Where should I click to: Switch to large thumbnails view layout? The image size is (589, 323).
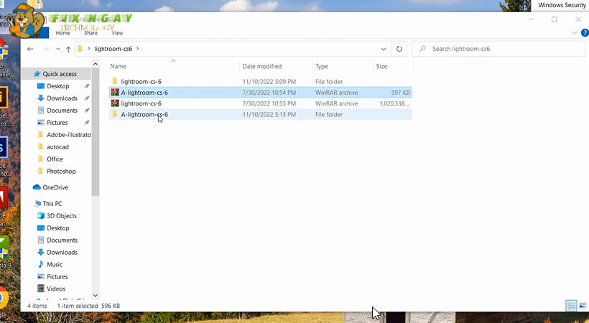pyautogui.click(x=581, y=305)
